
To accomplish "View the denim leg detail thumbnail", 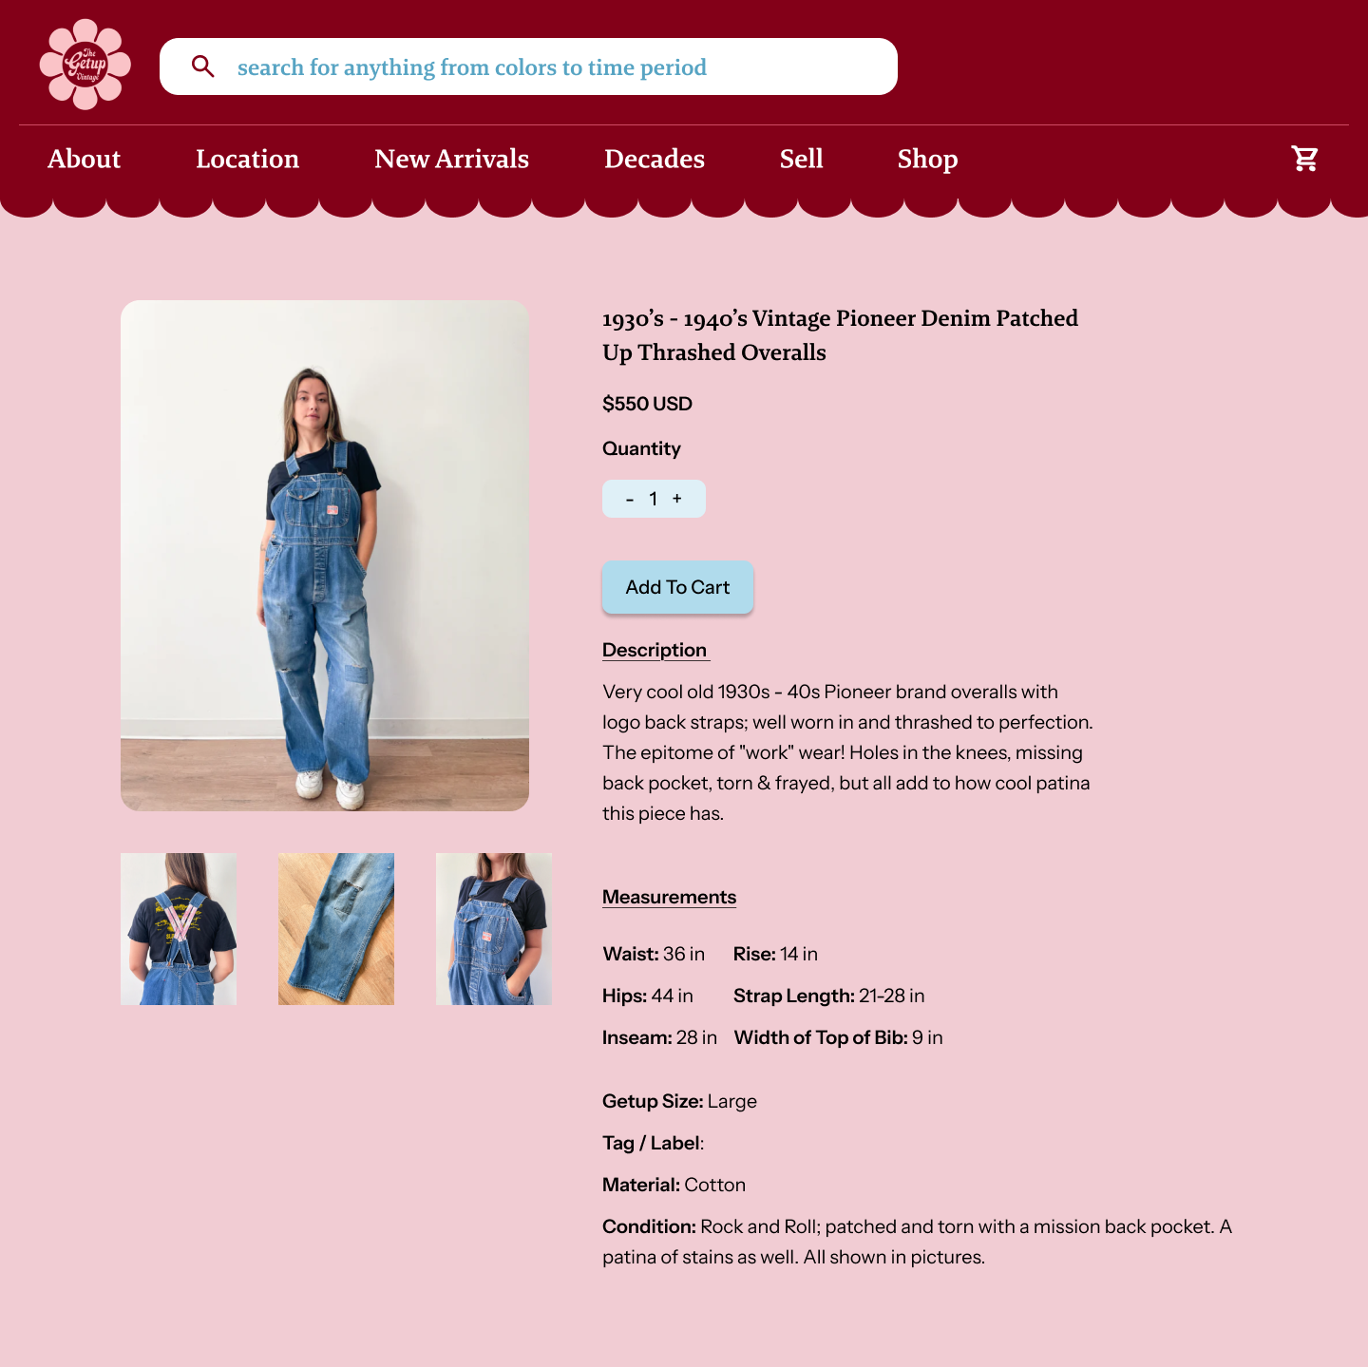I will [336, 929].
